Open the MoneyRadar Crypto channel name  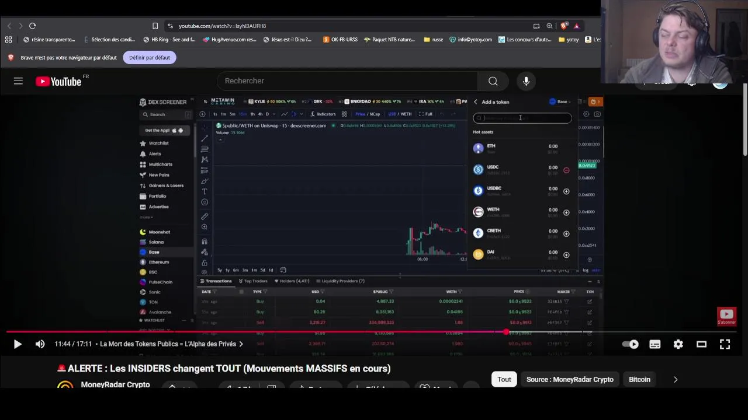pos(115,385)
